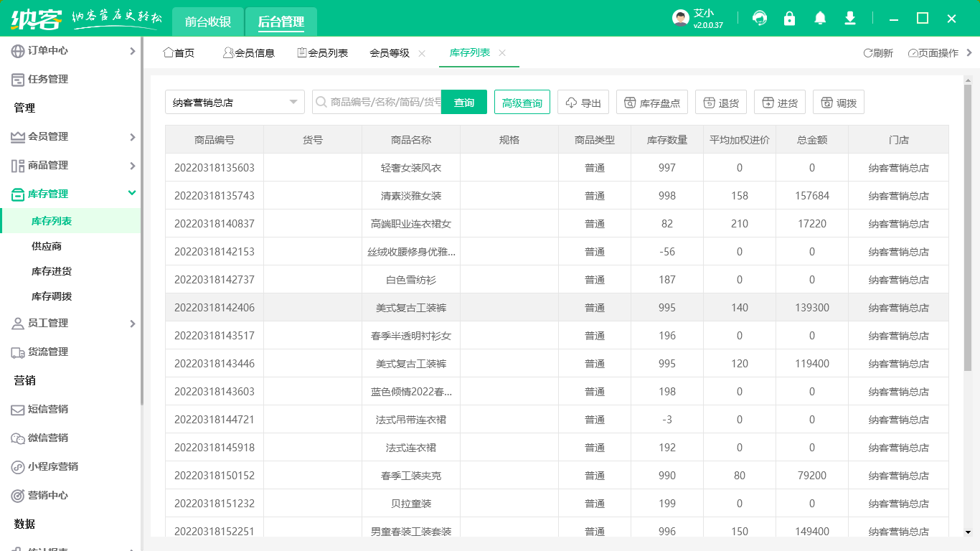Expand 会员管理 submenu chevron
This screenshot has width=980, height=551.
point(132,137)
